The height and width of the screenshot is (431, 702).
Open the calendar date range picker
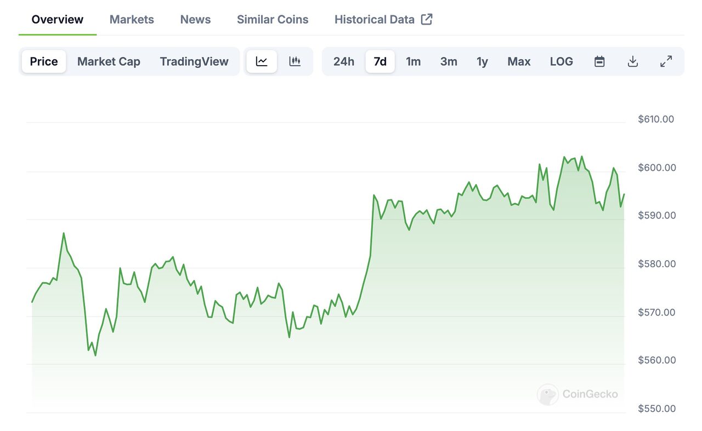click(599, 61)
